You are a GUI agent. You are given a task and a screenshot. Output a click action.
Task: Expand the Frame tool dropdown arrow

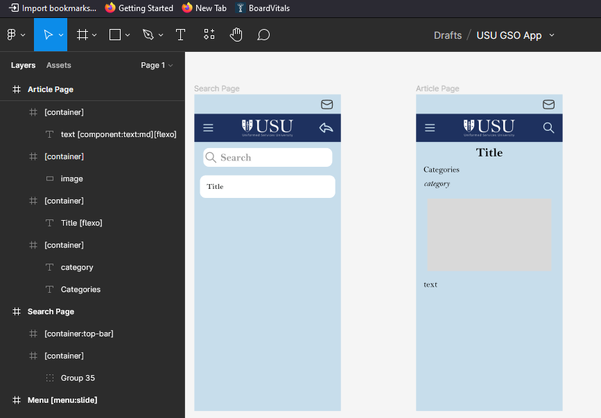(x=94, y=35)
